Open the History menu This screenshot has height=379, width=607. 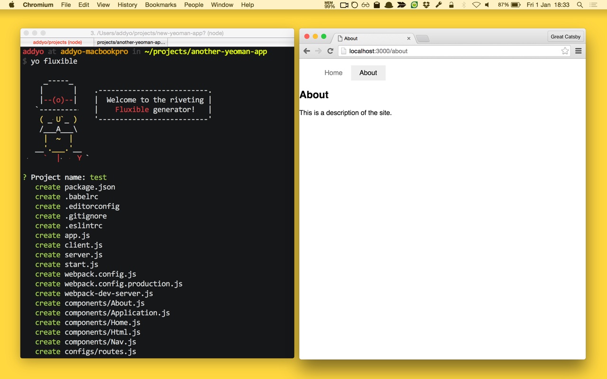(127, 5)
